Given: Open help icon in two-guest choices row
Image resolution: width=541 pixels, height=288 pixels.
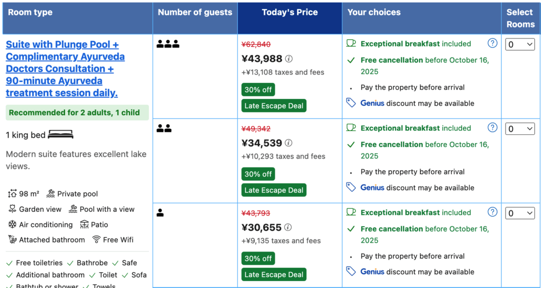Looking at the screenshot, I should click(492, 127).
